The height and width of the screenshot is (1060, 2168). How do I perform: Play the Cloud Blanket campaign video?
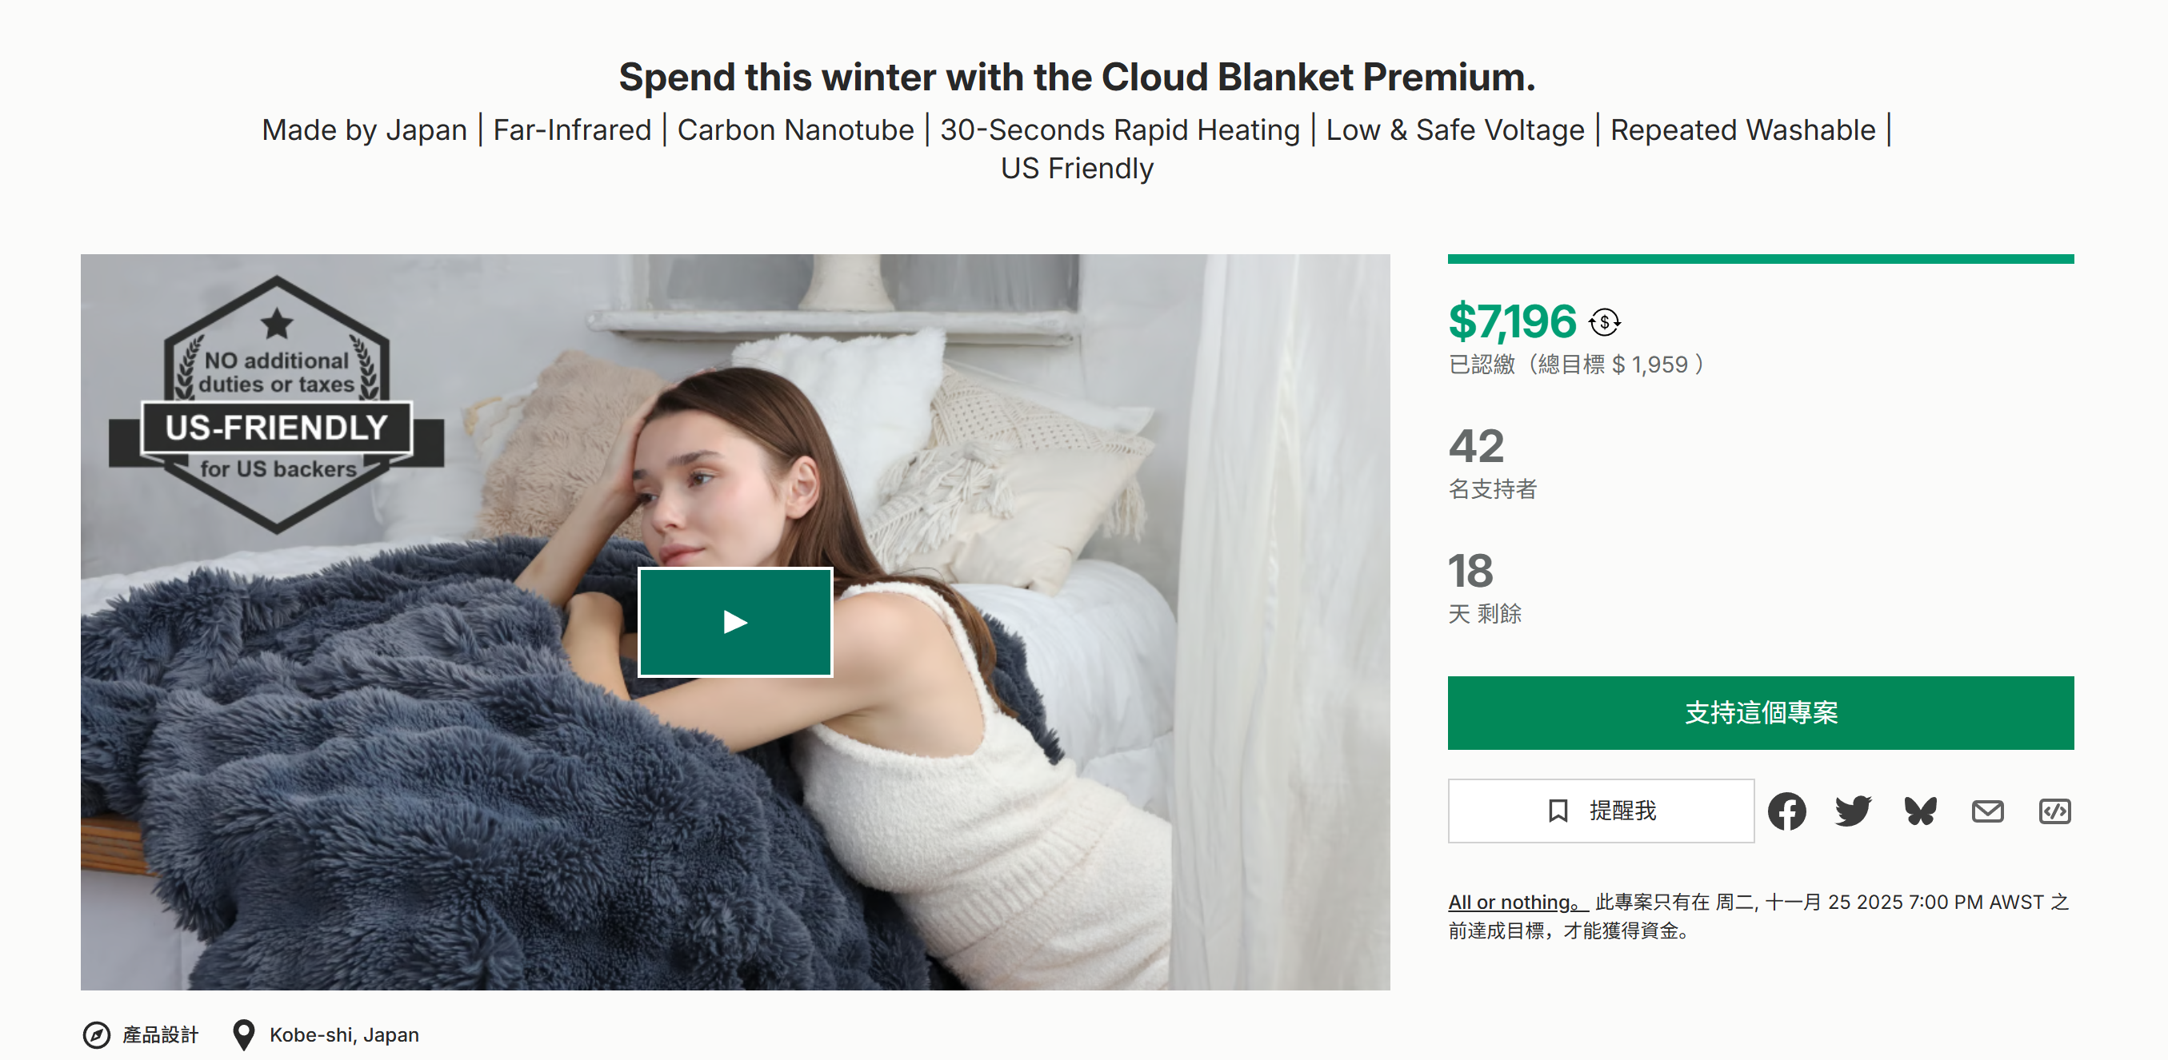(734, 622)
